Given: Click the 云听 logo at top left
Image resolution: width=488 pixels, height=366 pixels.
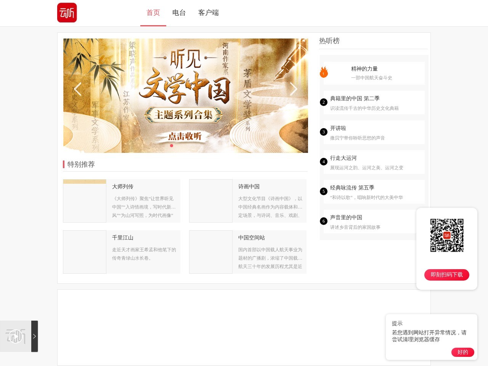Looking at the screenshot, I should (67, 13).
